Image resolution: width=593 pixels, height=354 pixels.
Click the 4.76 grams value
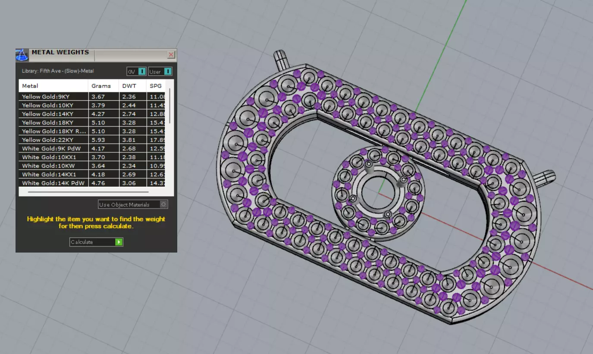pyautogui.click(x=98, y=183)
